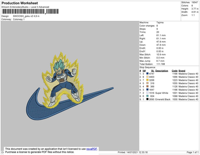Choose the teal swatch beside 604
200x155 pixels.
point(147,96)
